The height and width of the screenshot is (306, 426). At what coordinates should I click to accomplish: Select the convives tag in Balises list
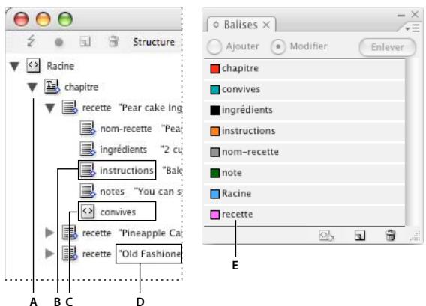(304, 90)
